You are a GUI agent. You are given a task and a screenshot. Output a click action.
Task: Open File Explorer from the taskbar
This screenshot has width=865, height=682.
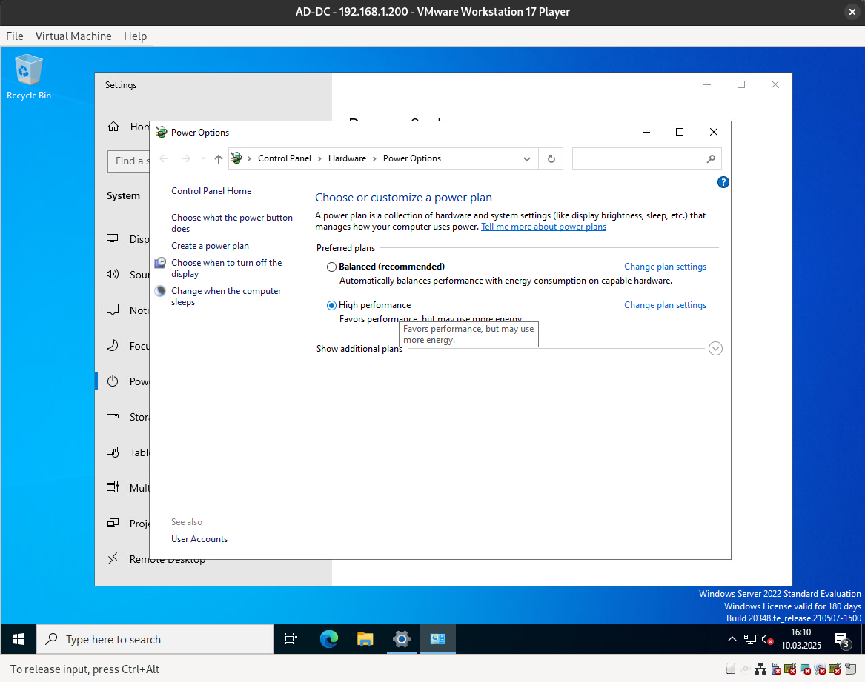[365, 639]
